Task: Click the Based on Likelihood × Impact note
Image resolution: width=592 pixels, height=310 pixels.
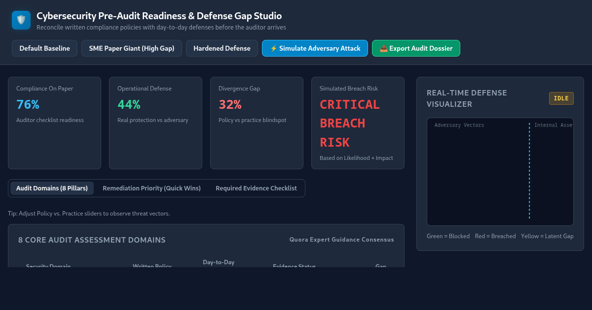Action: pos(356,158)
